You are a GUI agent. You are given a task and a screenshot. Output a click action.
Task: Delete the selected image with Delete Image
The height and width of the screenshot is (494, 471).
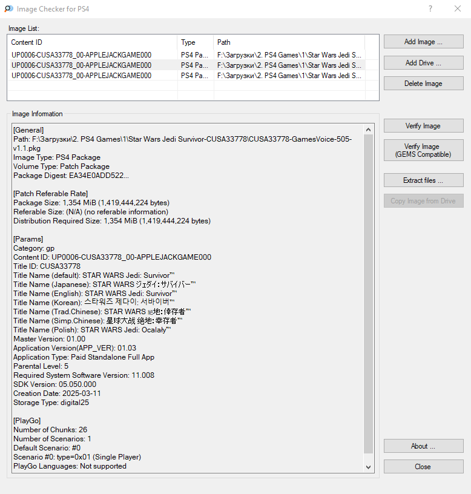[423, 84]
